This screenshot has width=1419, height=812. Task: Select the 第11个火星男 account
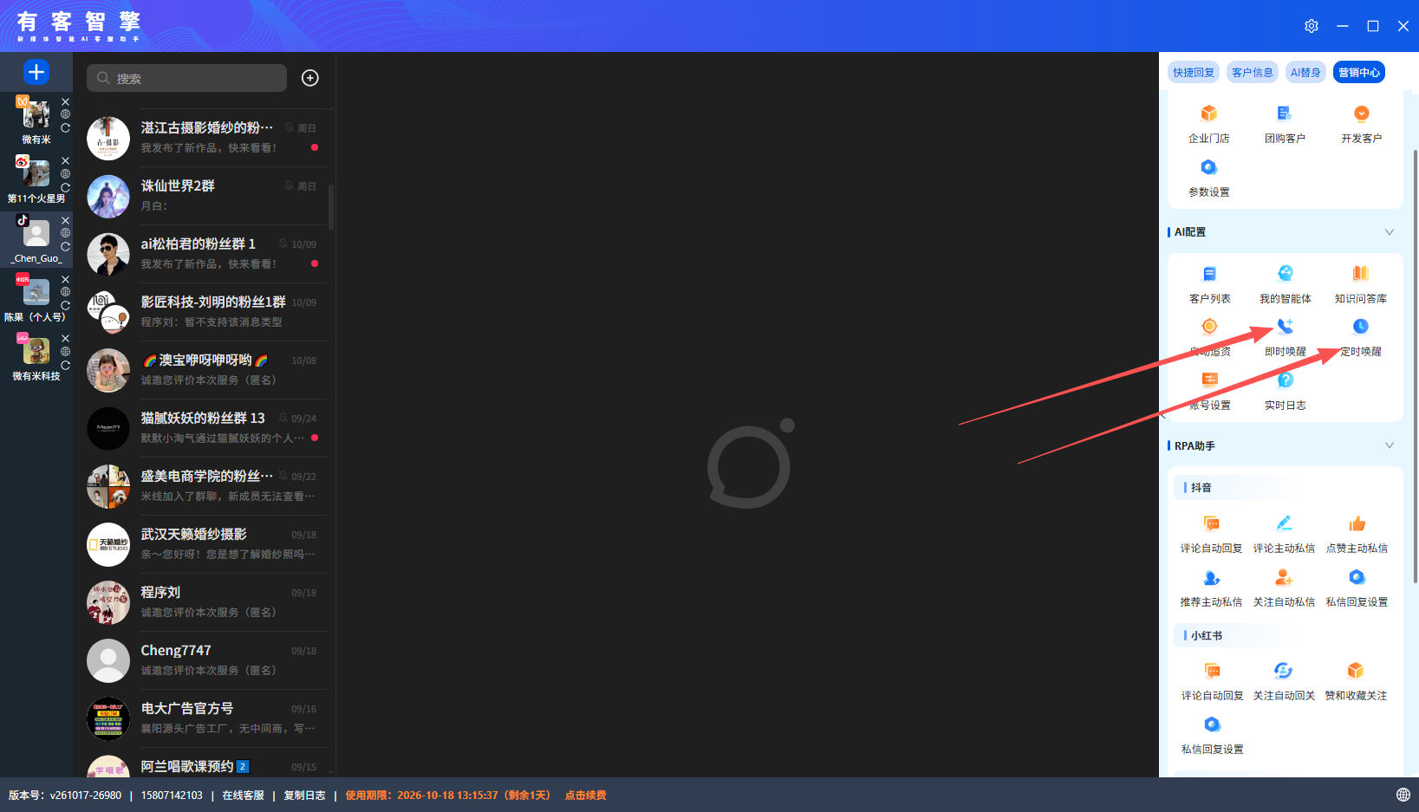(36, 179)
